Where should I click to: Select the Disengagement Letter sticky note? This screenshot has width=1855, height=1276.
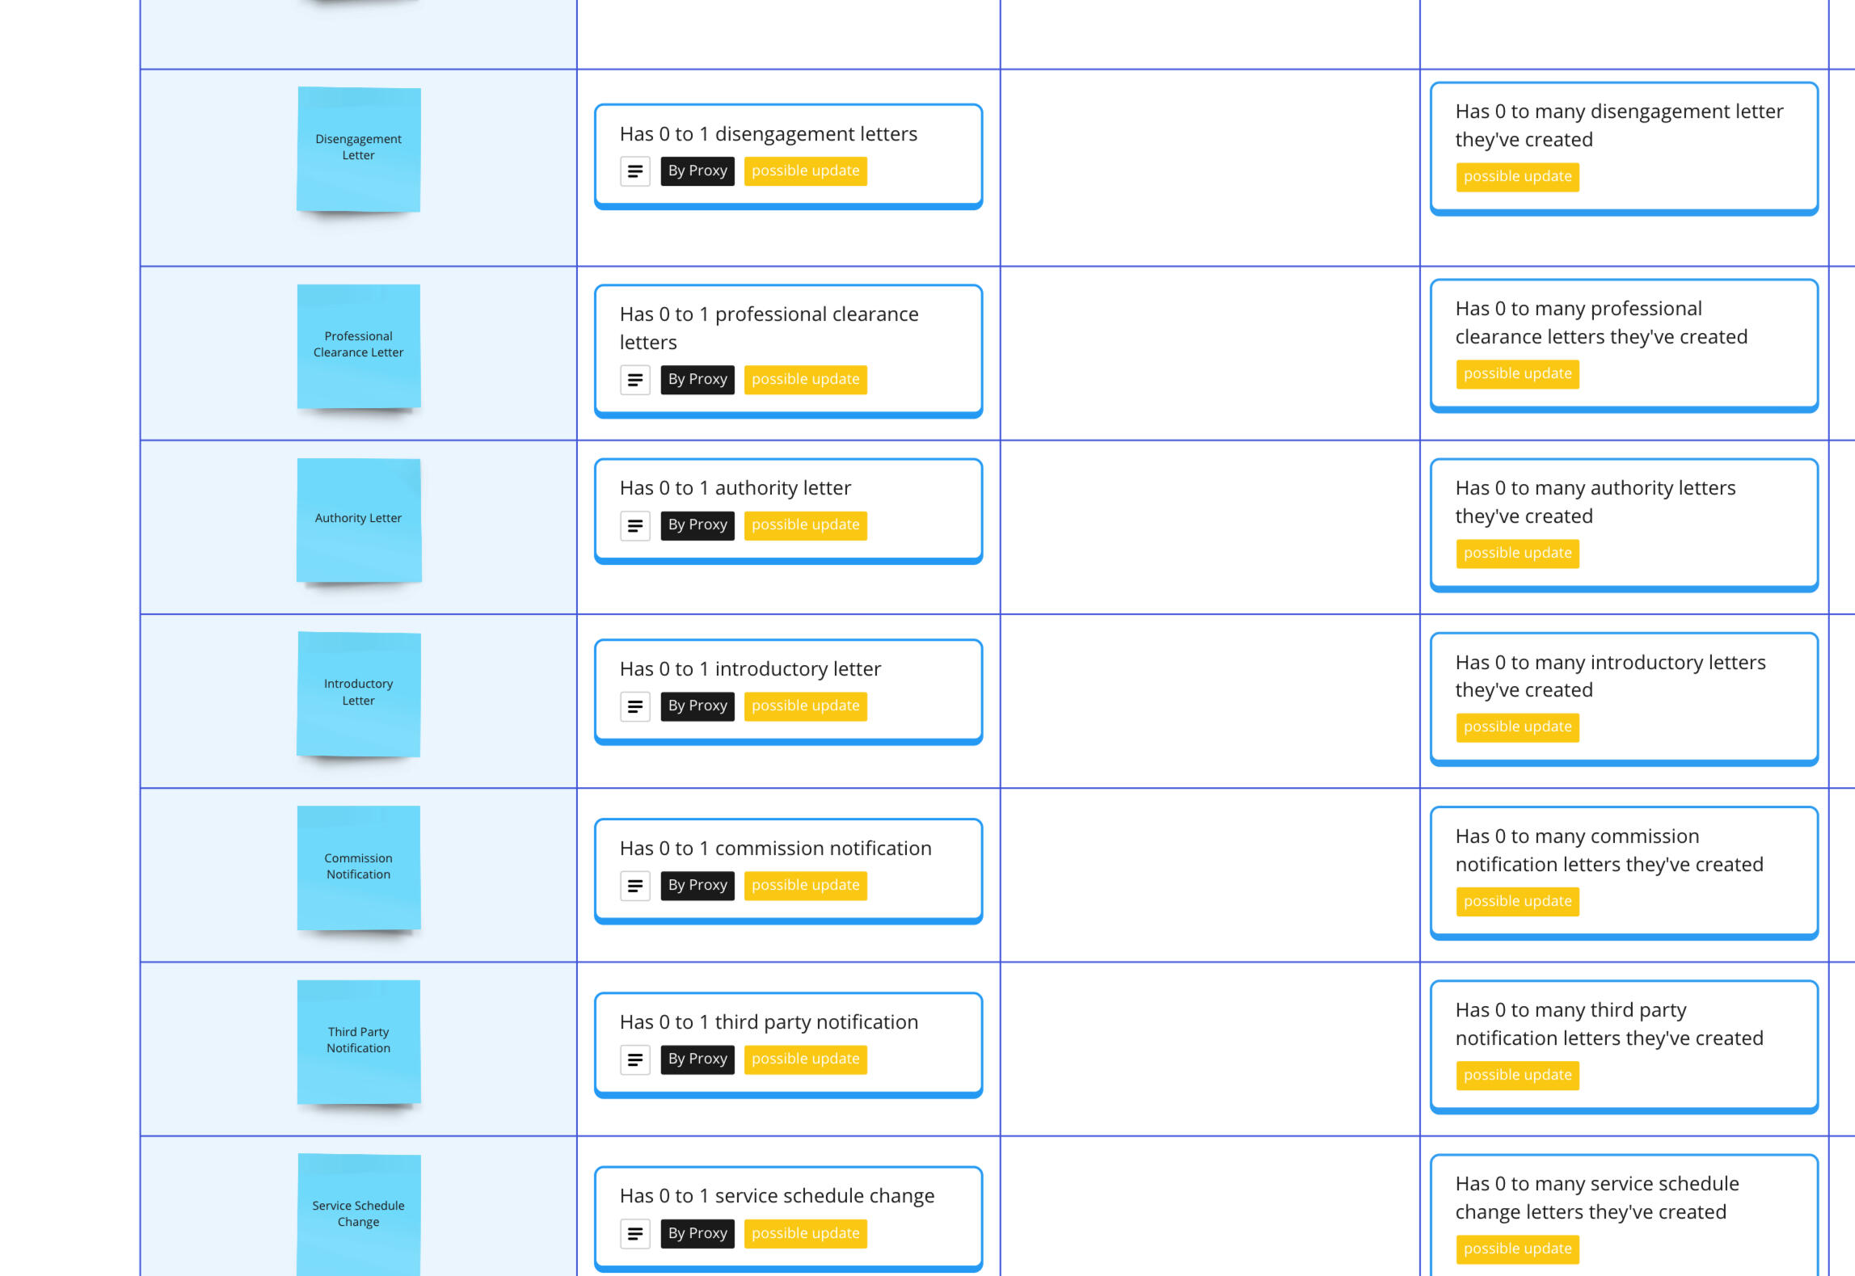(358, 149)
